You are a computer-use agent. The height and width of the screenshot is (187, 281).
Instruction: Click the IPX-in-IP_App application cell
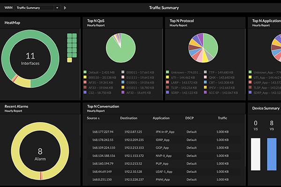(x=165, y=132)
